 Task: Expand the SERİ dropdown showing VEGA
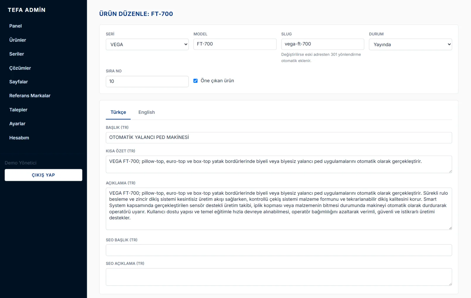coord(147,44)
